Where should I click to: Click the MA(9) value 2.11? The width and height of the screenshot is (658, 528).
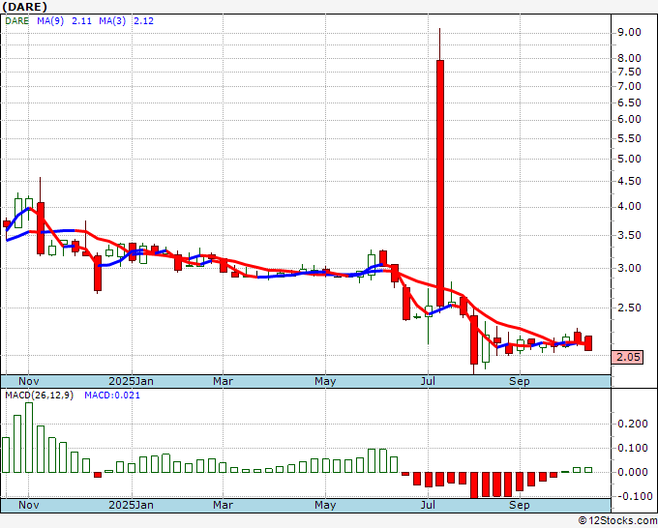click(81, 21)
